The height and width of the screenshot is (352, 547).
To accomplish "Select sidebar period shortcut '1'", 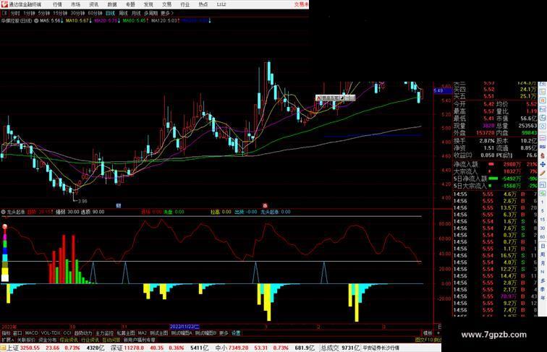I will point(543,202).
